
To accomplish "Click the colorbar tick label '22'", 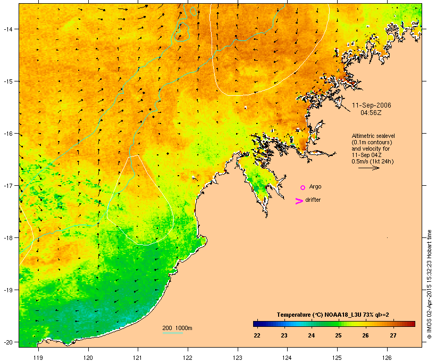I will [x=257, y=335].
